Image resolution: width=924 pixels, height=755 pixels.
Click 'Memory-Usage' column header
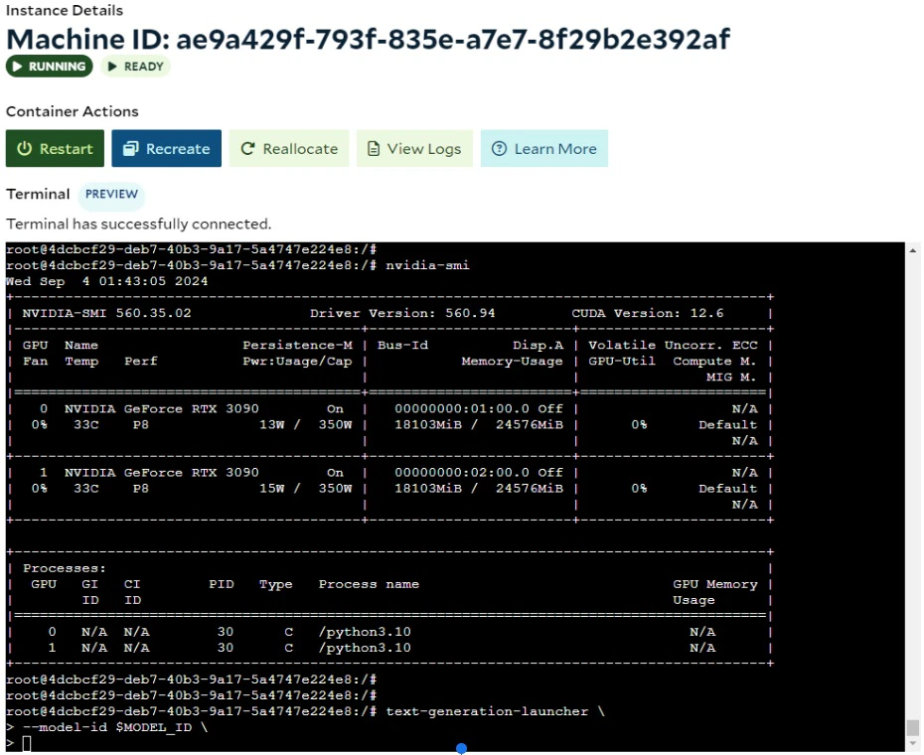(512, 361)
